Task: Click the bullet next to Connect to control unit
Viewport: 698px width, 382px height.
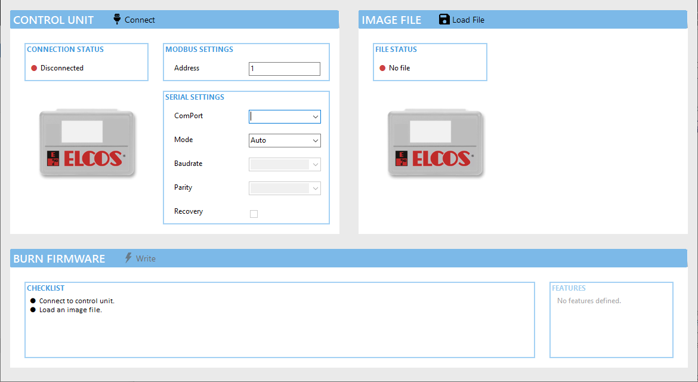Action: click(33, 301)
